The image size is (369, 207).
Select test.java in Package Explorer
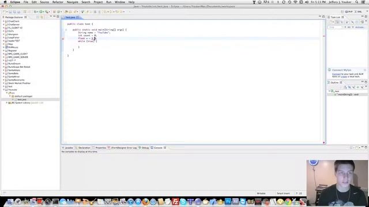click(x=22, y=99)
